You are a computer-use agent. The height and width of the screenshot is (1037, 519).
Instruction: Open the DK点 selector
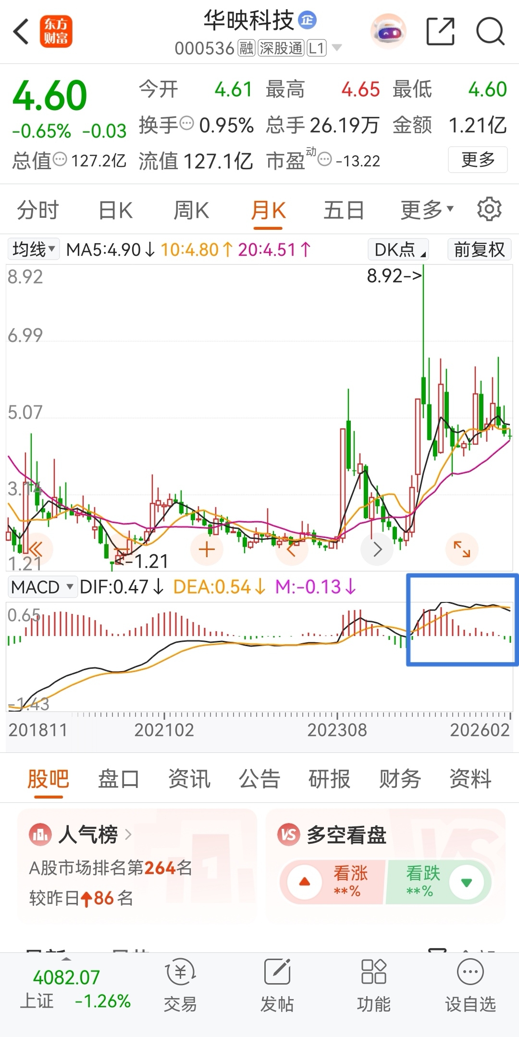click(398, 250)
